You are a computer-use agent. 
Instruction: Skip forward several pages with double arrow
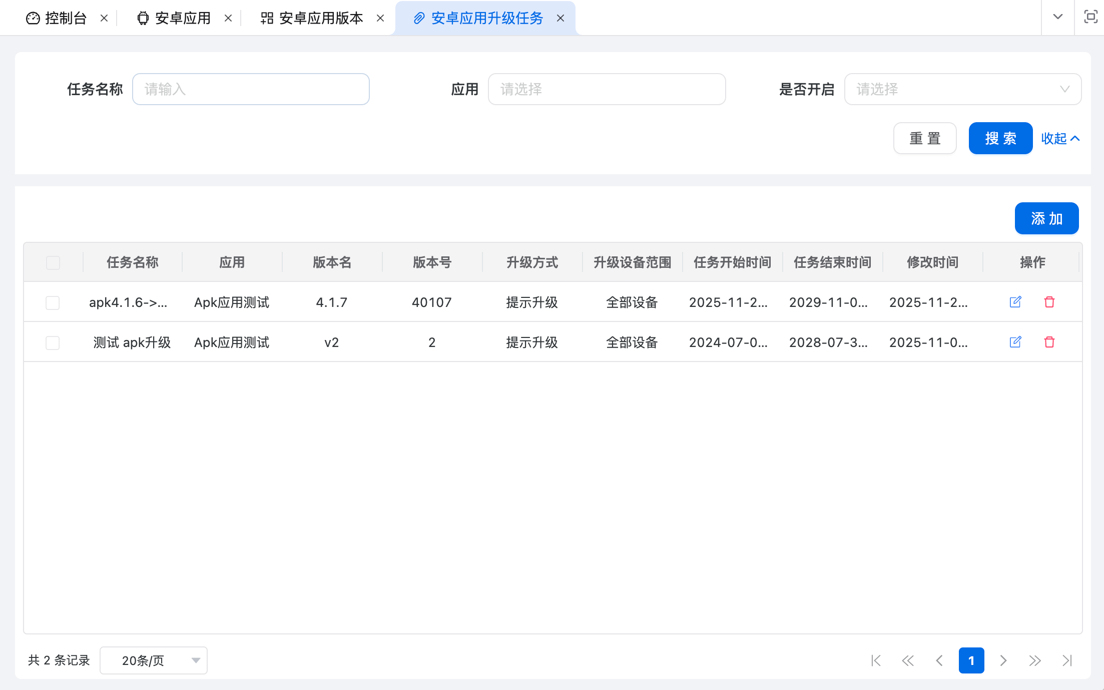1035,660
